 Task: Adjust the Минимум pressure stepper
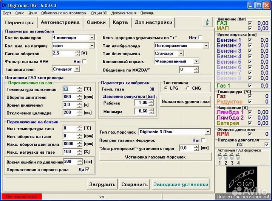point(151,111)
